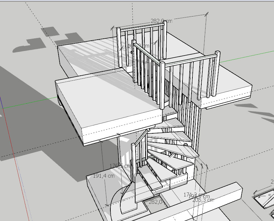Click the 205,3 cm dimension label

point(204,200)
